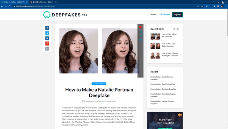The height and width of the screenshot is (129, 228).
Task: Close the DuckDuckGoose tab
Action: pos(55,2)
